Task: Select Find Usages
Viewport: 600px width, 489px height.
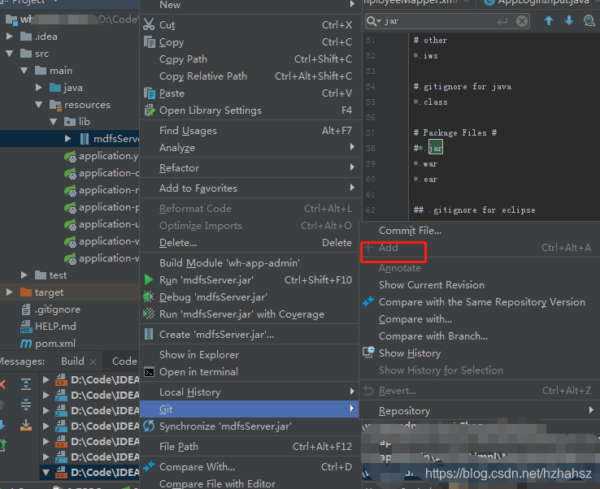Action: click(x=250, y=131)
